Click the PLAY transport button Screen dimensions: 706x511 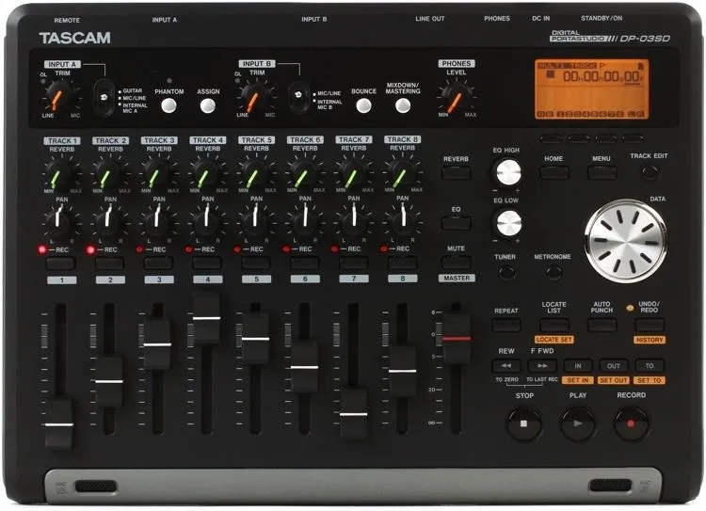(x=578, y=423)
